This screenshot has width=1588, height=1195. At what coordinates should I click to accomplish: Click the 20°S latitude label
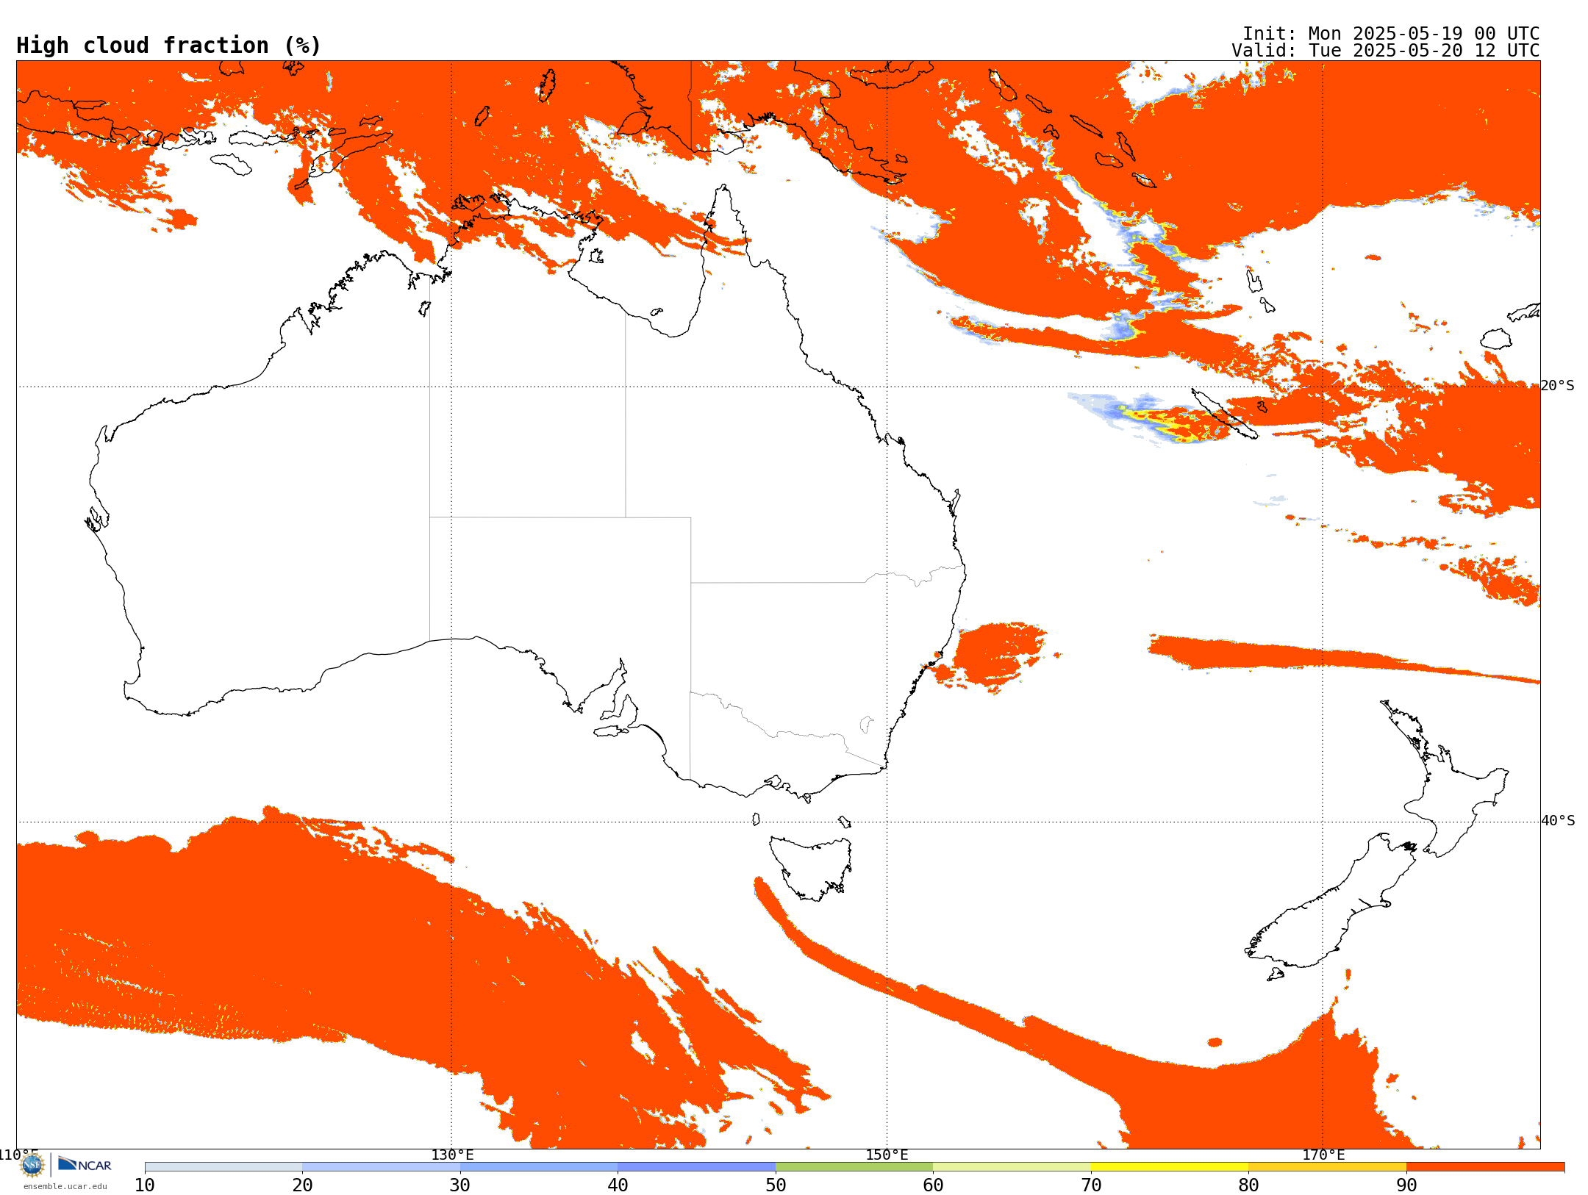[x=1558, y=386]
